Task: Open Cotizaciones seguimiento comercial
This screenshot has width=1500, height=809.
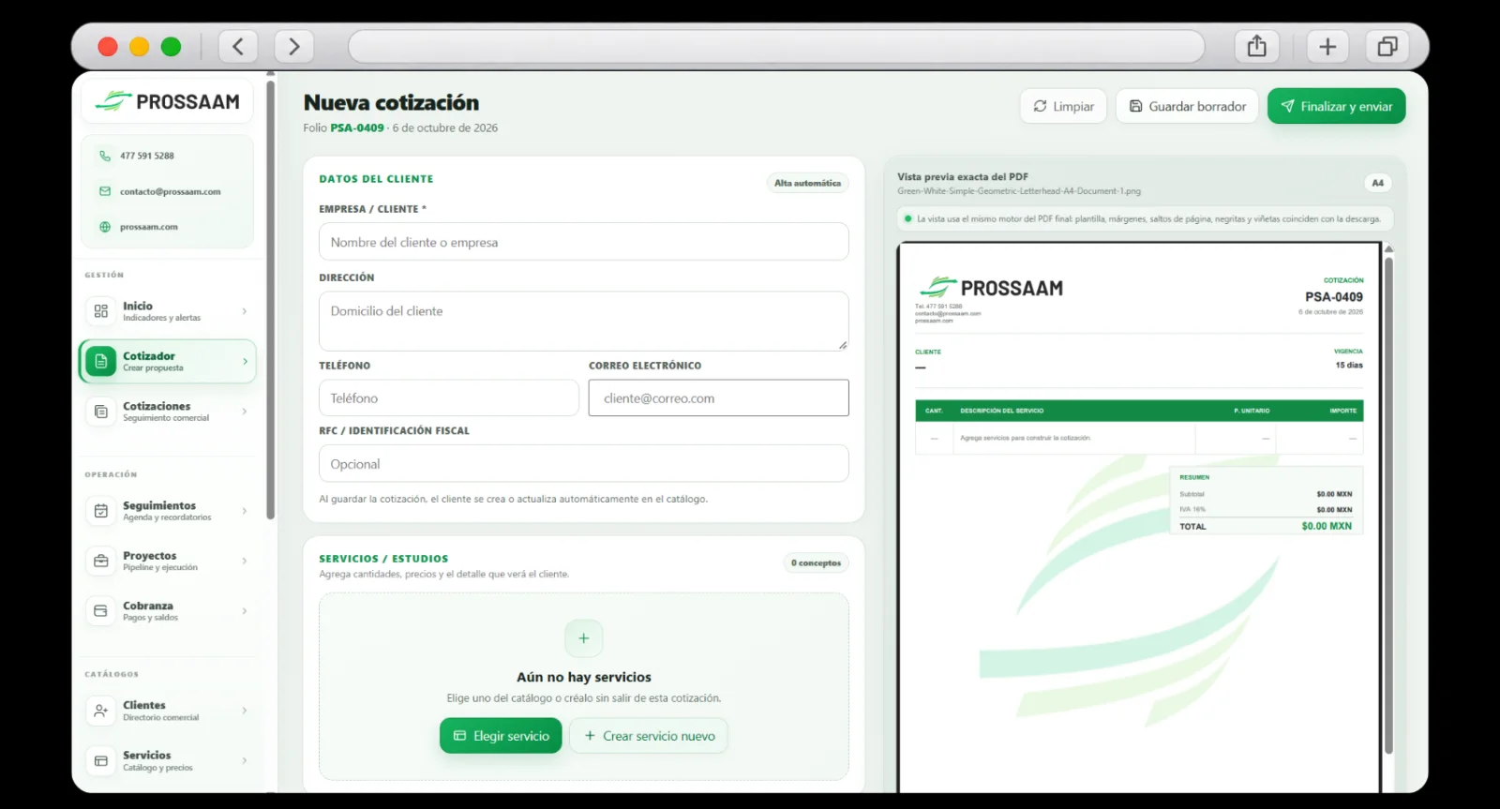Action: 168,412
